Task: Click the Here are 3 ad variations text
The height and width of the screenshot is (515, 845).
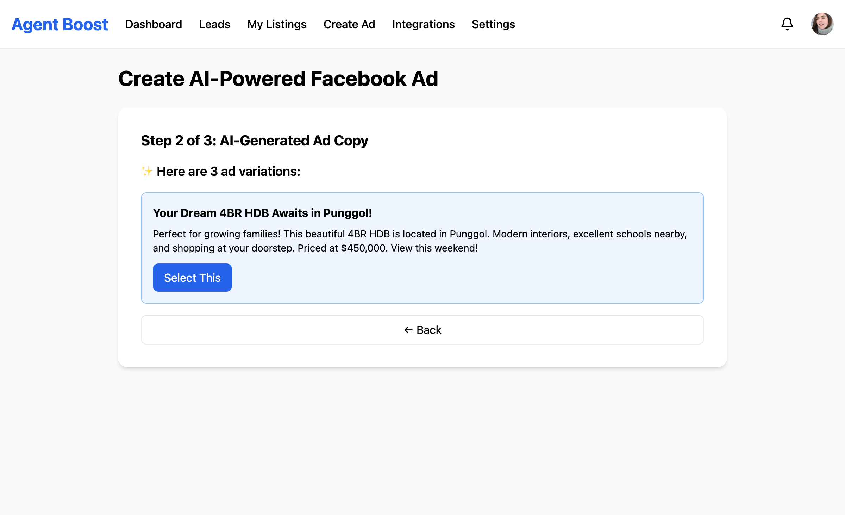Action: click(228, 171)
